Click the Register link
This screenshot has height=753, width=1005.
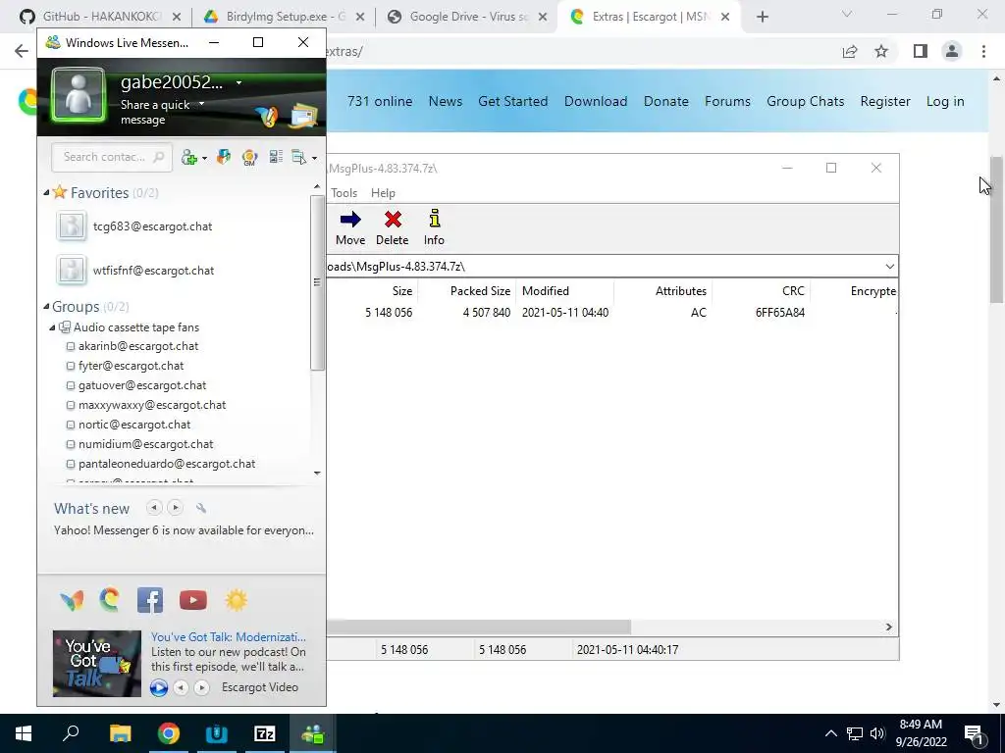pyautogui.click(x=885, y=101)
